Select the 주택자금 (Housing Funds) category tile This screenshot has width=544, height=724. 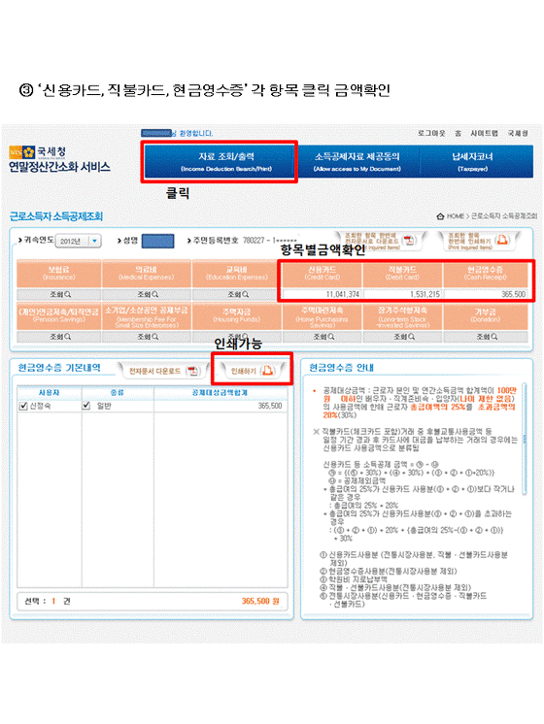pyautogui.click(x=237, y=316)
